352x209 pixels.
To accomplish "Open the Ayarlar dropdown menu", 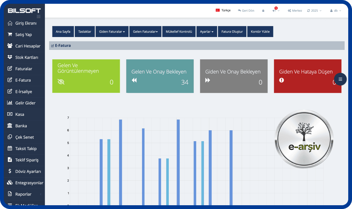I will pos(207,32).
